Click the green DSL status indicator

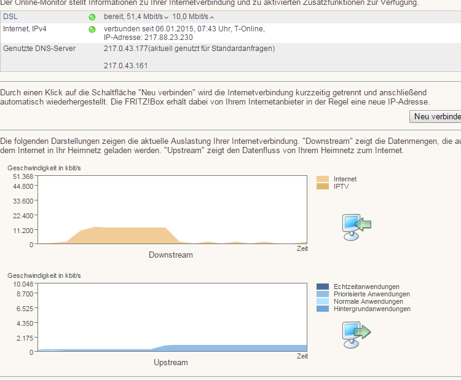(x=92, y=17)
